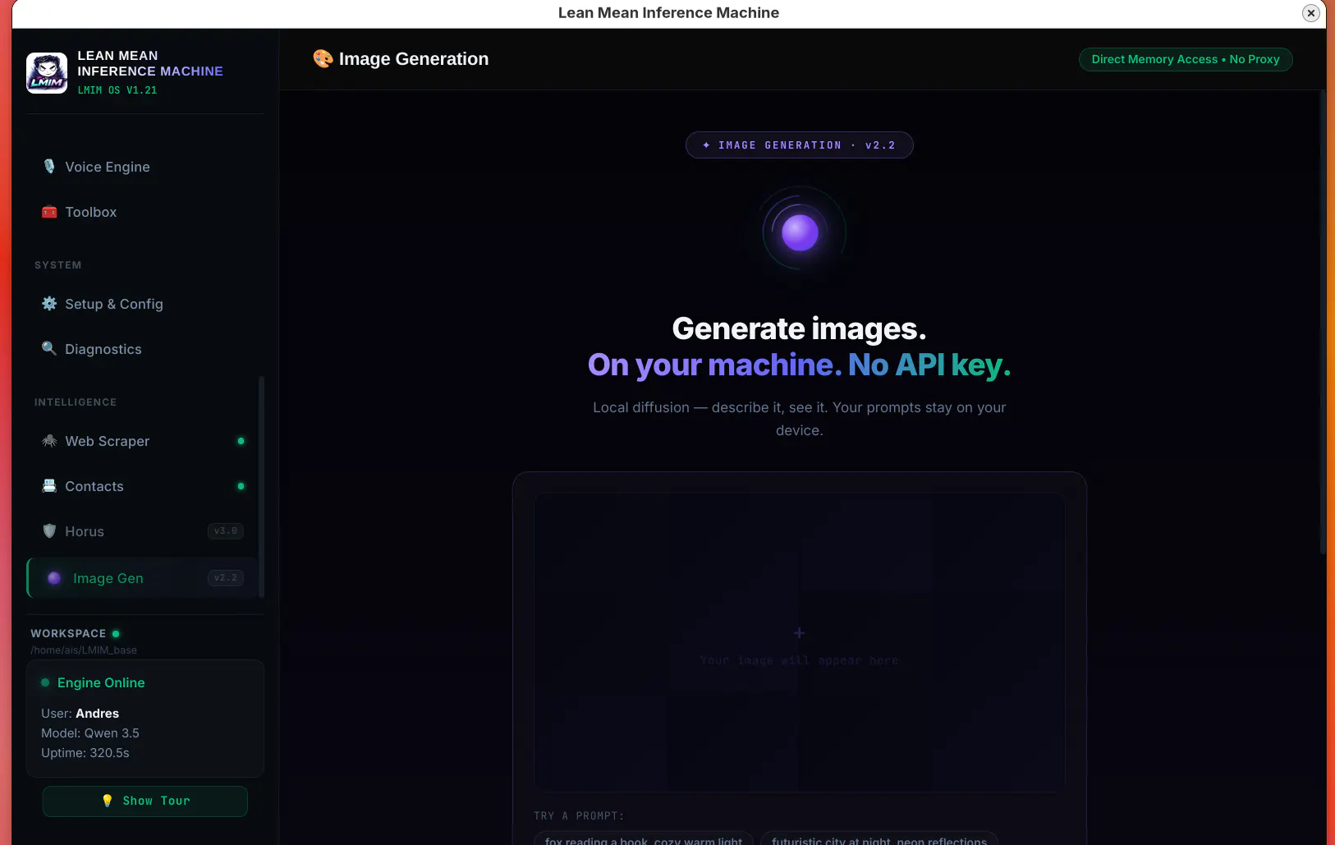1335x845 pixels.
Task: Click the Engine Online status text
Action: pos(101,682)
